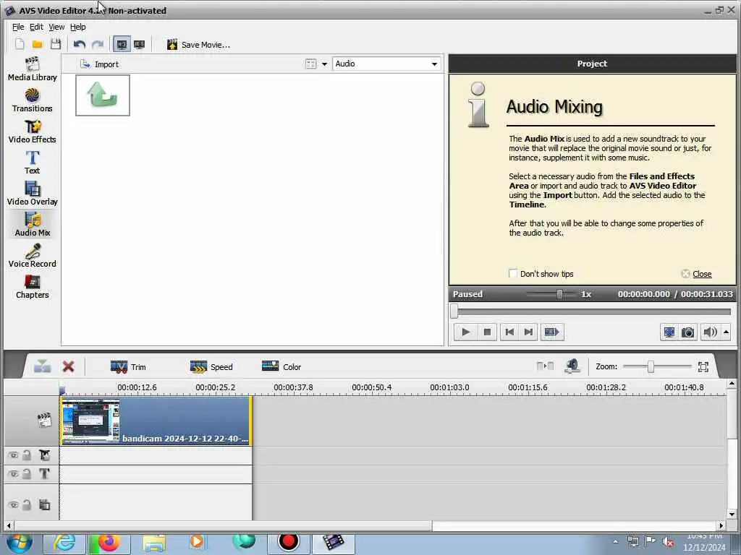Screen dimensions: 741x555
Task: Create a new project with blank page icon
Action: click(x=20, y=44)
